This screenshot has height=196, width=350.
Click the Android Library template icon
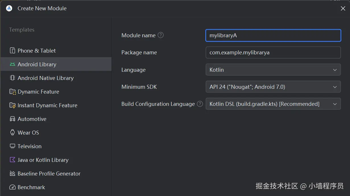coord(13,64)
